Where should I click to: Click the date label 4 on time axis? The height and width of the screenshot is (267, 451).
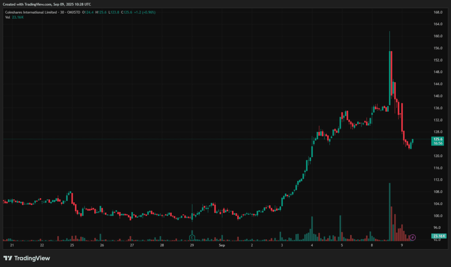point(312,245)
